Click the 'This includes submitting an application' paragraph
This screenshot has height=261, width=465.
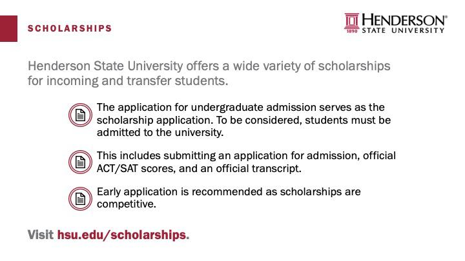coord(246,162)
